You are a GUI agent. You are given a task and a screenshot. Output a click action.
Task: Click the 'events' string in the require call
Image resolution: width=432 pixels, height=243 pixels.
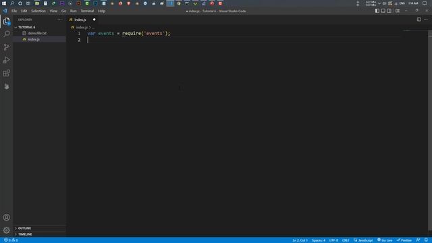point(154,33)
